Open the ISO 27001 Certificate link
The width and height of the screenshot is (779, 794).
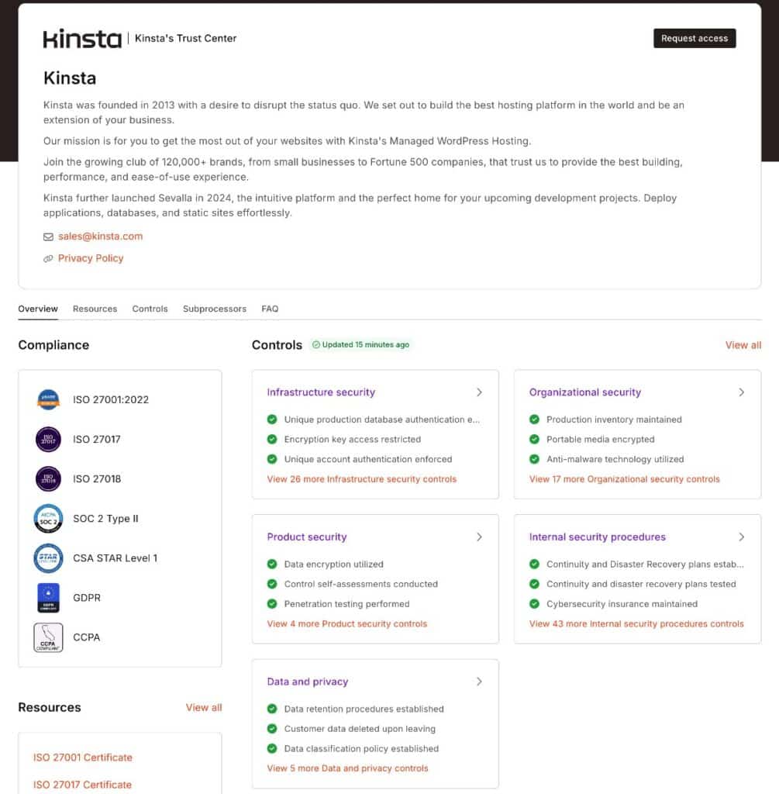point(82,758)
